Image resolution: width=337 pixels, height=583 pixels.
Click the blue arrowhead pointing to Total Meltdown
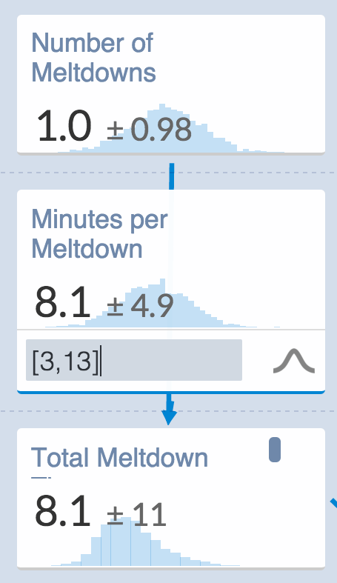coord(169,417)
